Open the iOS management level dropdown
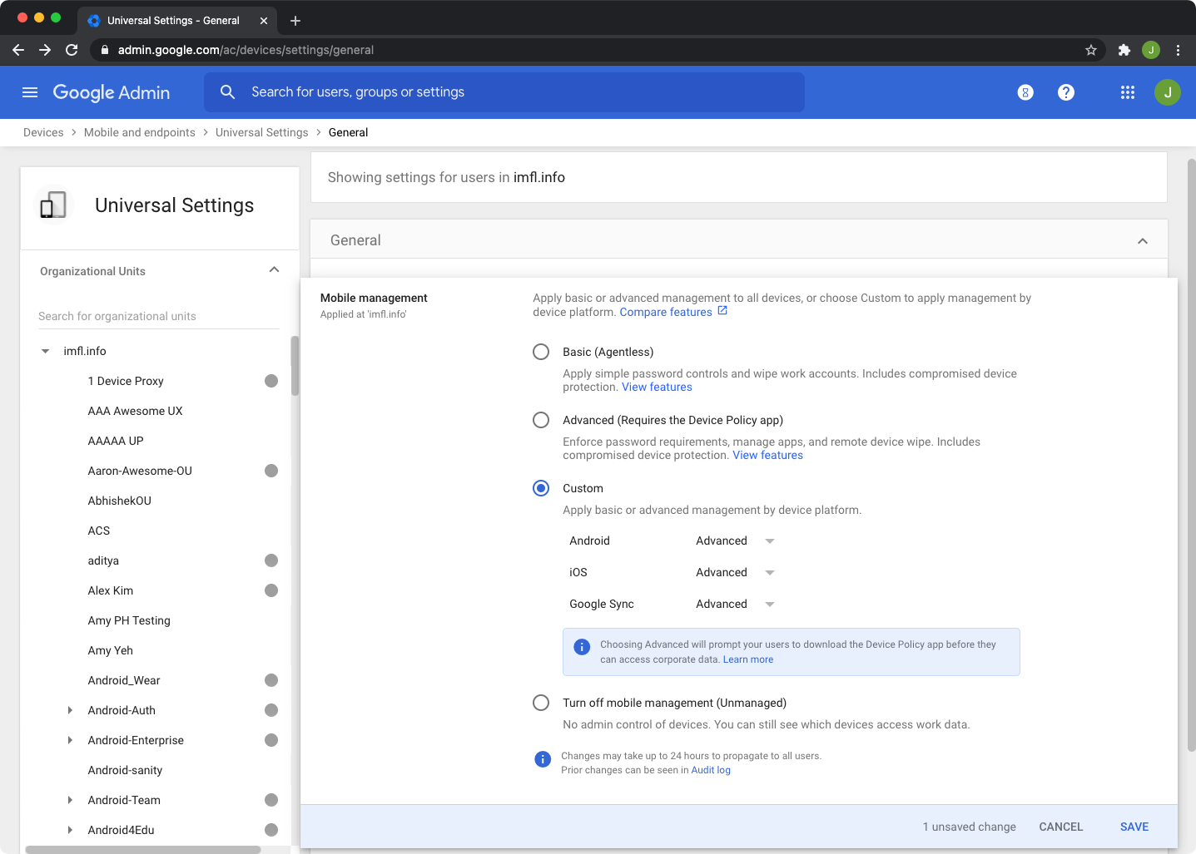Image resolution: width=1196 pixels, height=854 pixels. (x=736, y=572)
